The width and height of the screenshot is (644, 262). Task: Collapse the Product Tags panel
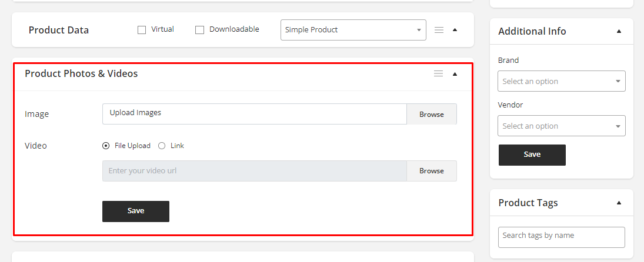(x=619, y=203)
